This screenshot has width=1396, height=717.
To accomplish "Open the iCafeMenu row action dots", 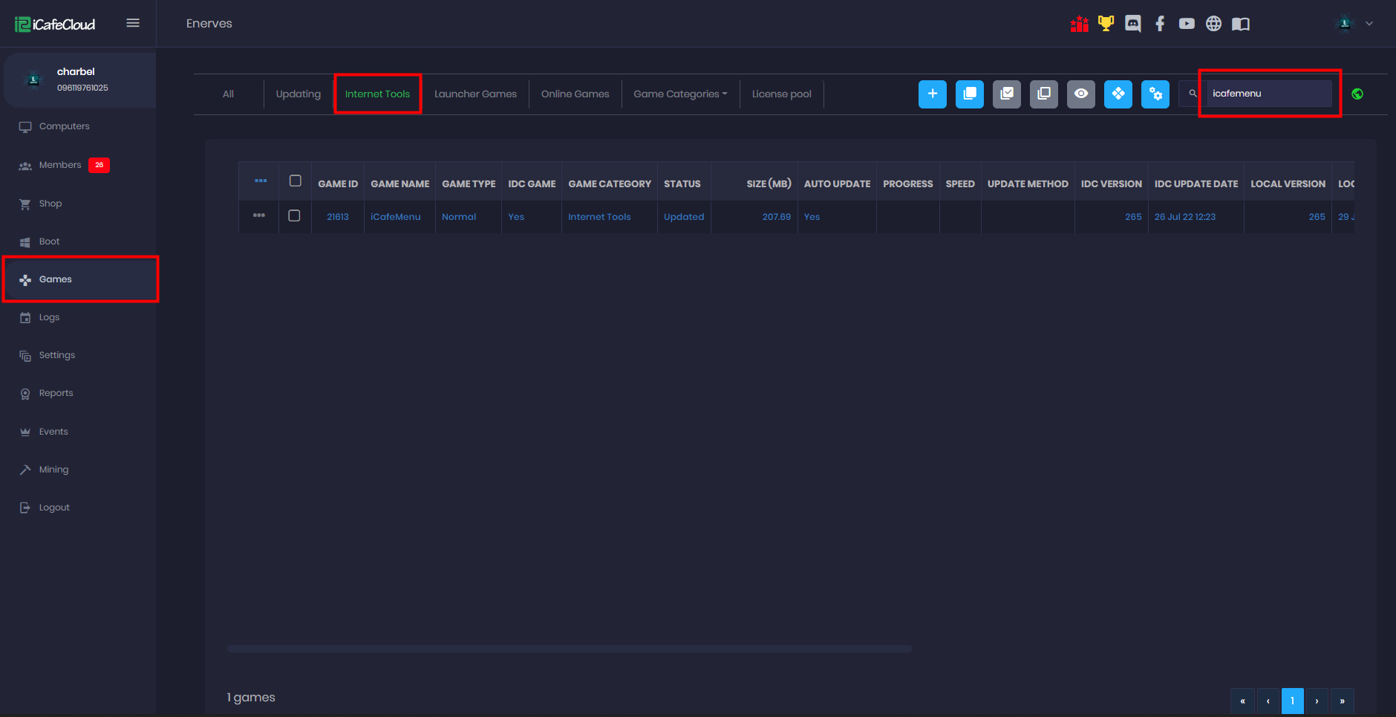I will pos(259,215).
